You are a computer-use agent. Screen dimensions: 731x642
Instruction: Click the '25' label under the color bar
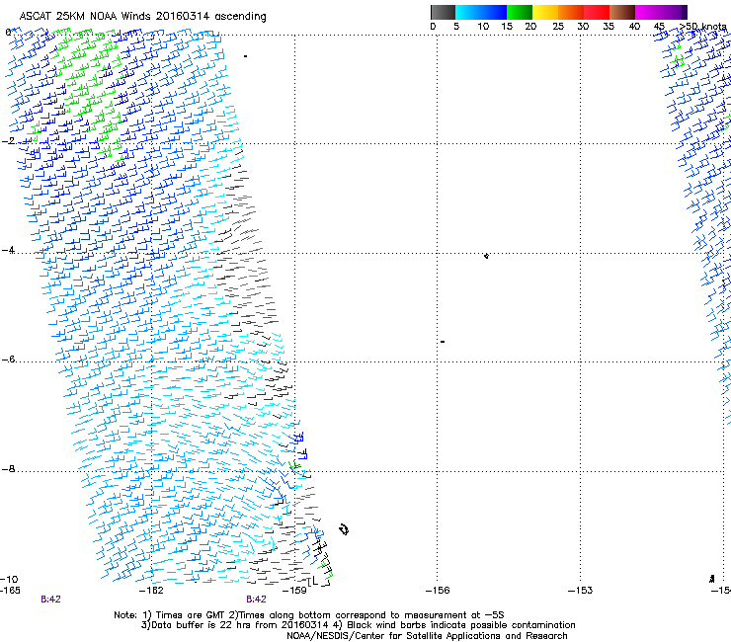pyautogui.click(x=558, y=27)
